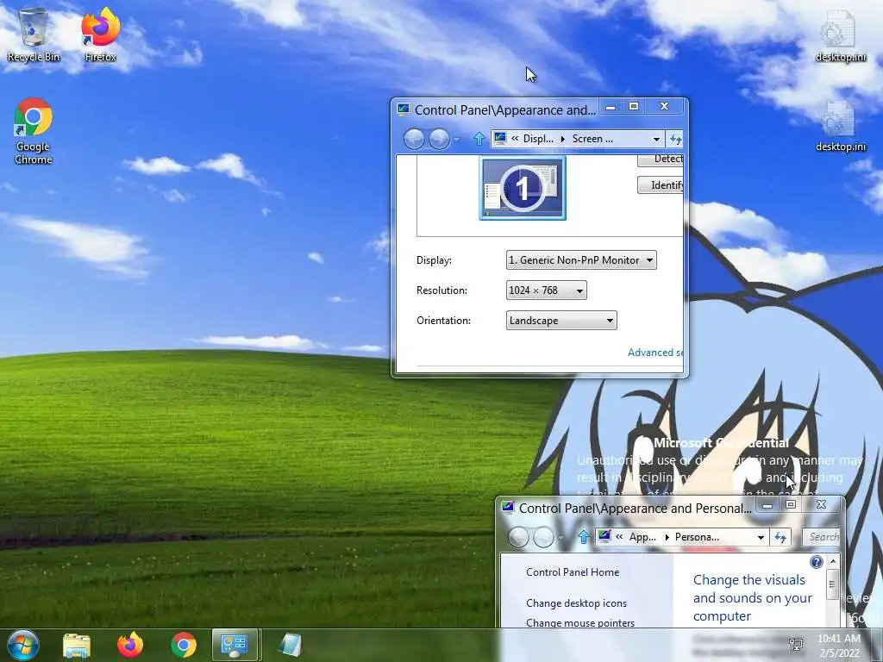Select the top desktop.ini file icon
Viewport: 883px width, 662px height.
(840, 34)
